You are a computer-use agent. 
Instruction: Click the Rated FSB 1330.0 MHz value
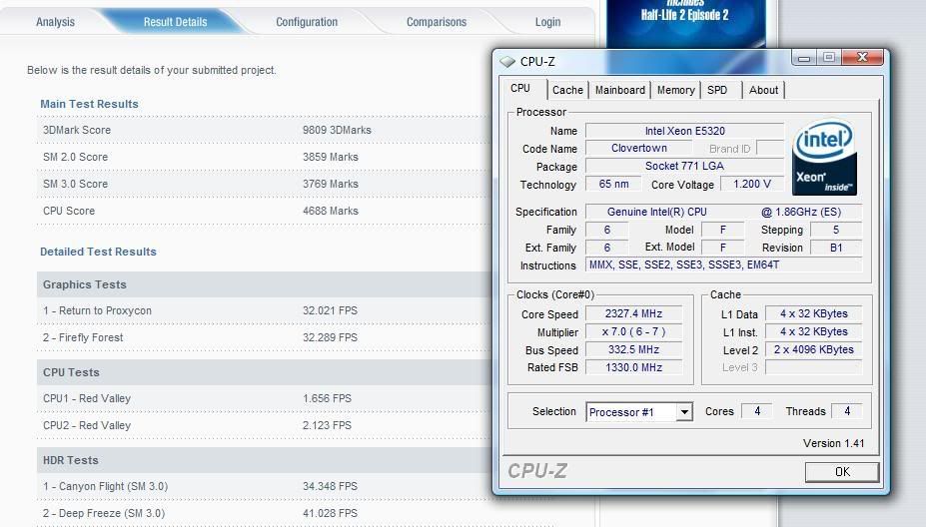tap(633, 367)
